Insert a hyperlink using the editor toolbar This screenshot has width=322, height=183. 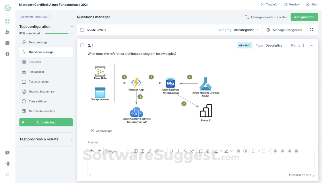pos(149,151)
